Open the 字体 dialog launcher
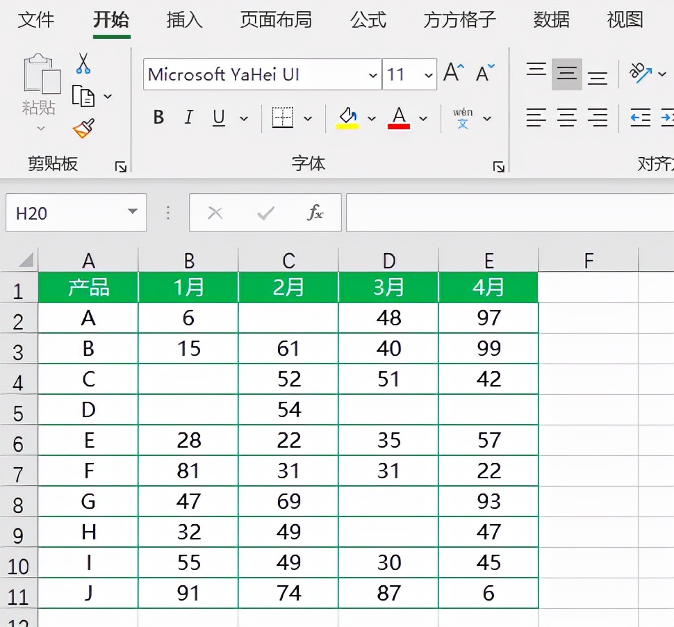 click(498, 165)
